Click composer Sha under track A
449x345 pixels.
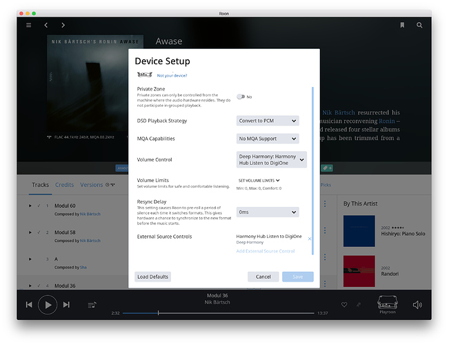point(83,267)
